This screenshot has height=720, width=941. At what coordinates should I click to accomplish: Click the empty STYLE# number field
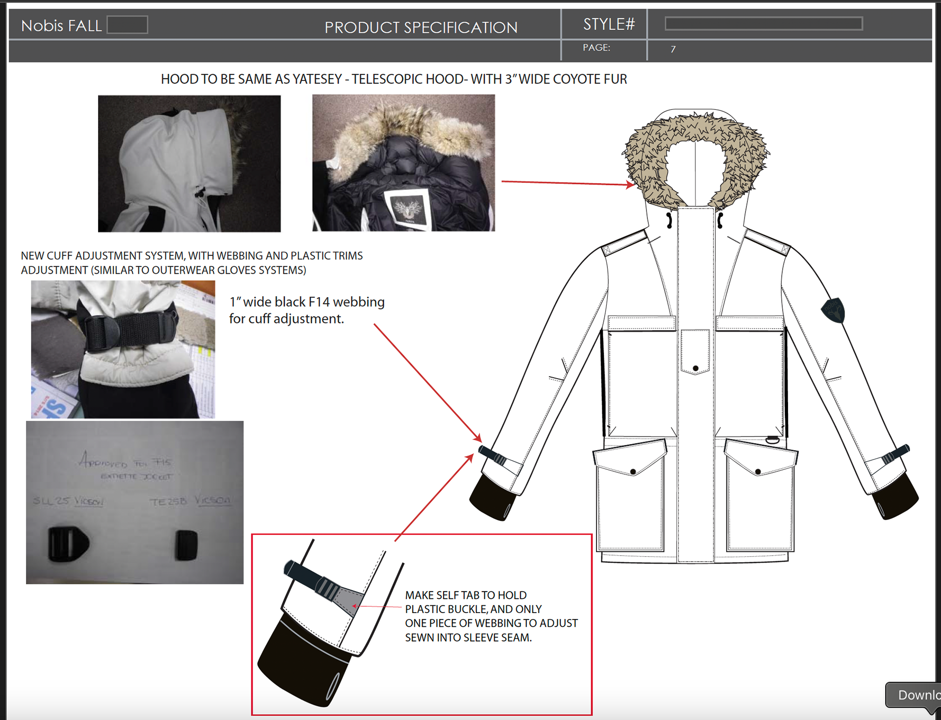pyautogui.click(x=763, y=24)
